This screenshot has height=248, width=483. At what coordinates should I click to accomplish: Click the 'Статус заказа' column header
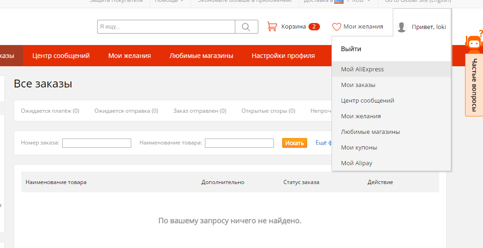(301, 182)
